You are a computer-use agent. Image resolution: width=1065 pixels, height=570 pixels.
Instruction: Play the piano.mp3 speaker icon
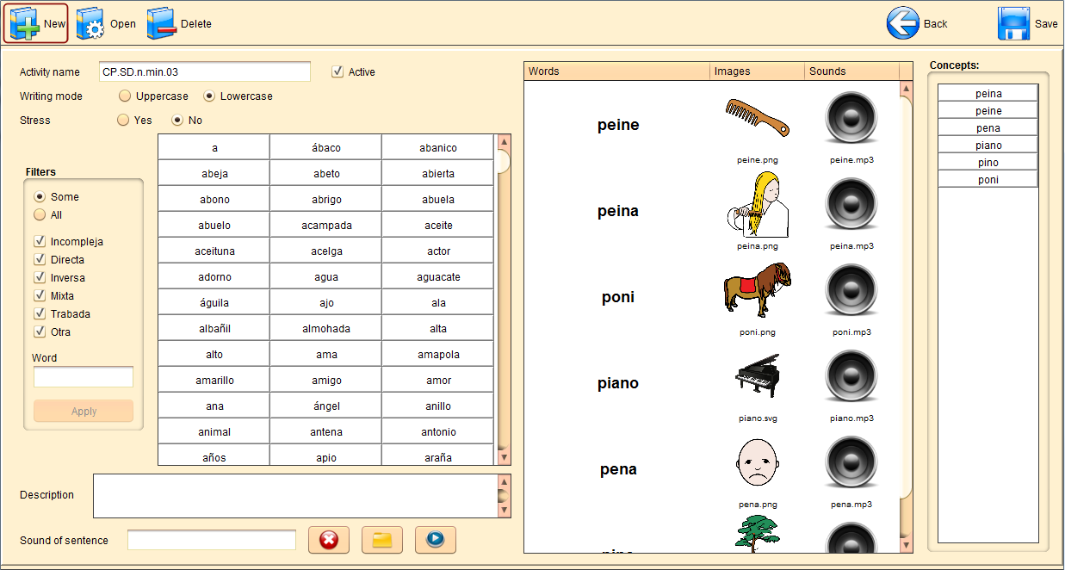click(x=851, y=376)
